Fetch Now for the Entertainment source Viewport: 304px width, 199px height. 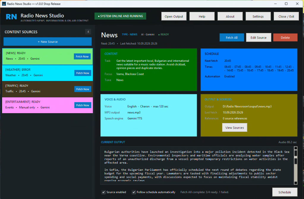pos(83,105)
